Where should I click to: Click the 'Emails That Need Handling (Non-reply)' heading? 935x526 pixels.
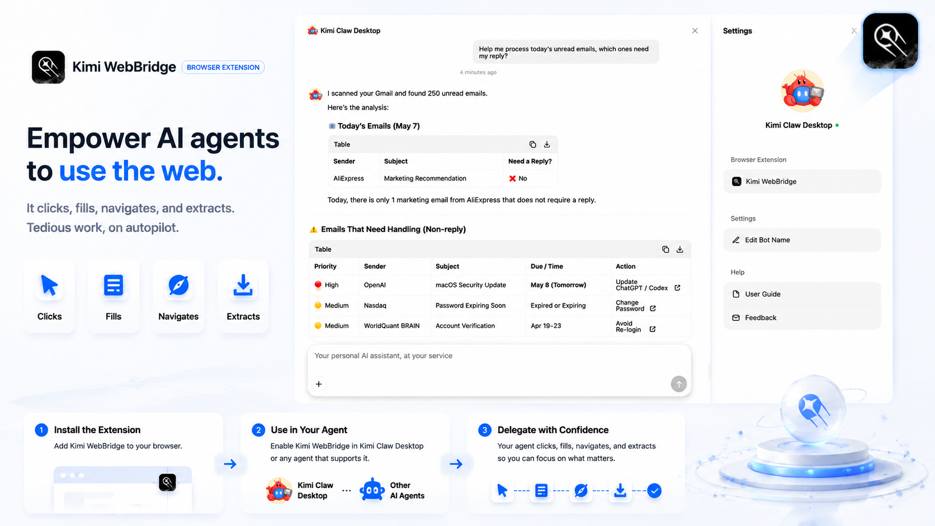pyautogui.click(x=393, y=229)
